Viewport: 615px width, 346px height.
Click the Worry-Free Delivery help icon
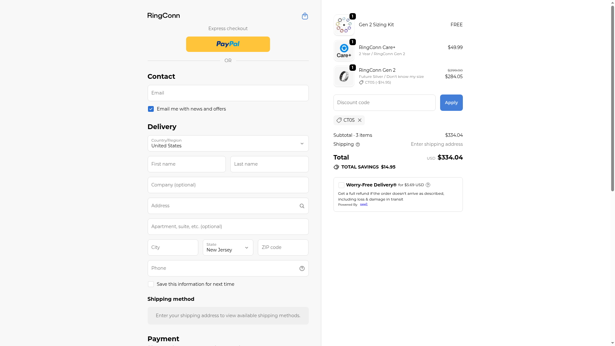coord(428,185)
